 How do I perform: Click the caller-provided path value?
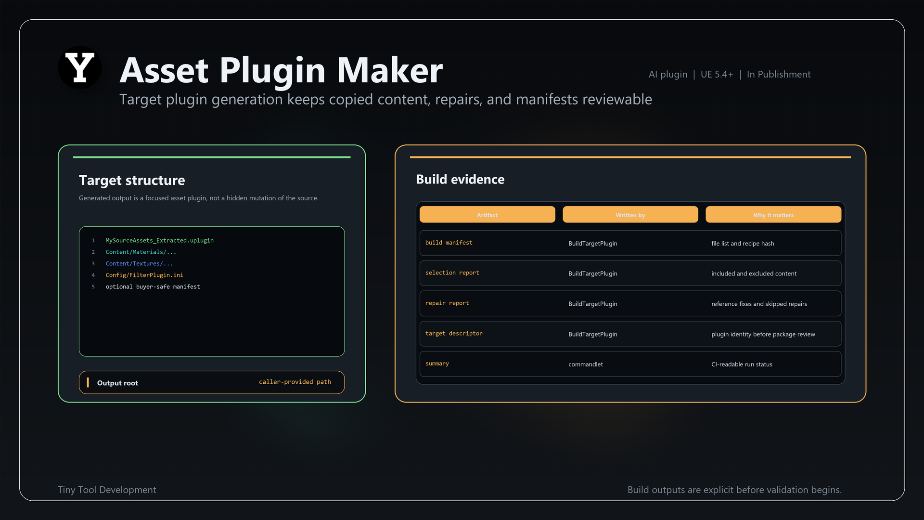coord(295,382)
